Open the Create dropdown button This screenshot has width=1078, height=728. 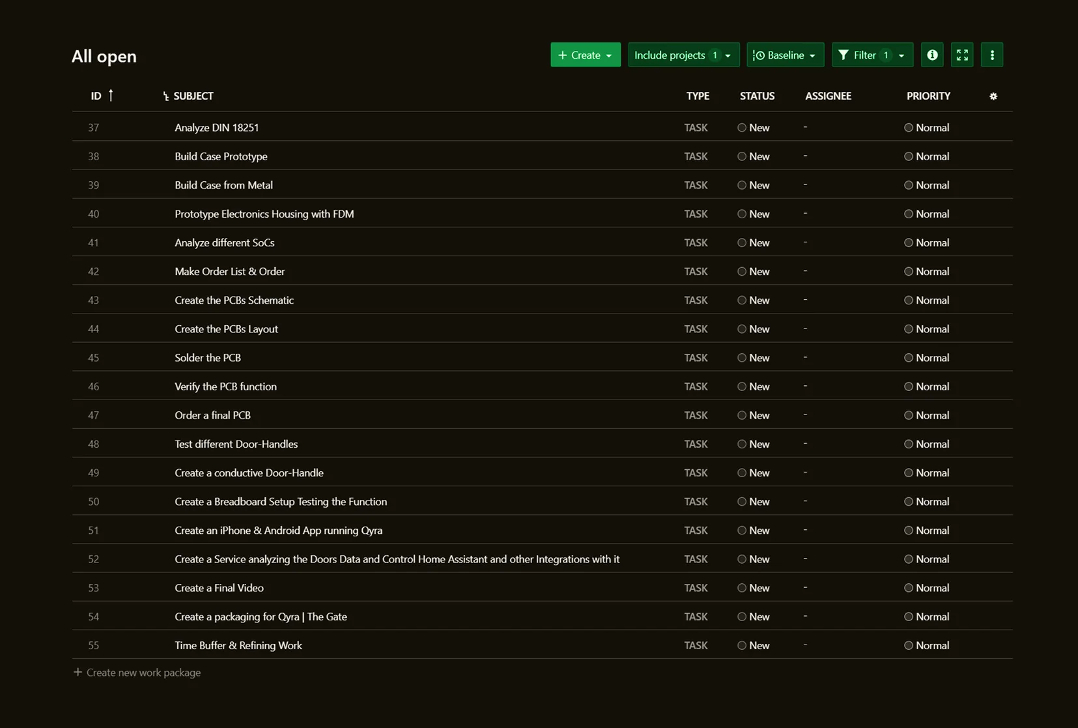[x=585, y=55]
